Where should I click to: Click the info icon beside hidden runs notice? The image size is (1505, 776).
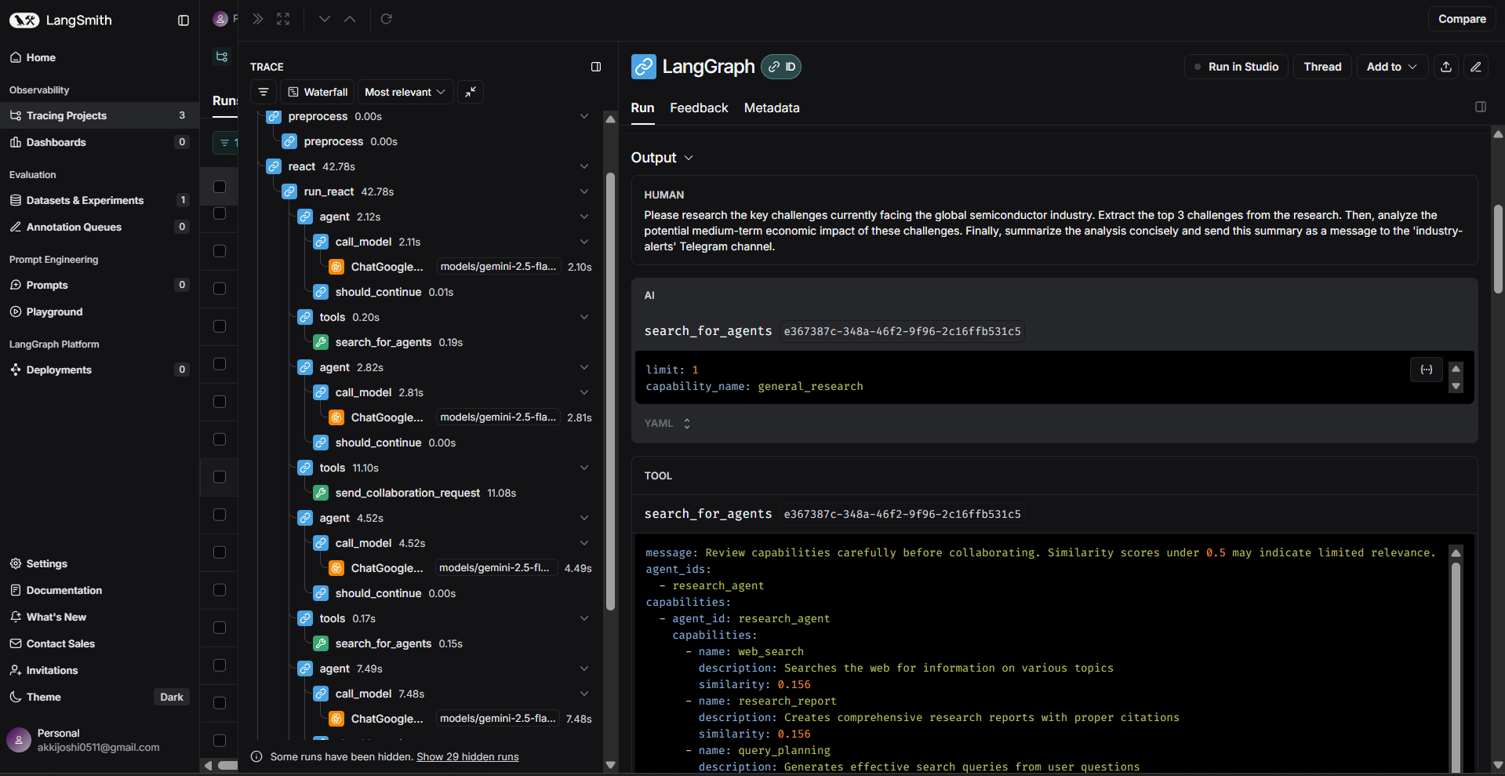click(x=256, y=756)
